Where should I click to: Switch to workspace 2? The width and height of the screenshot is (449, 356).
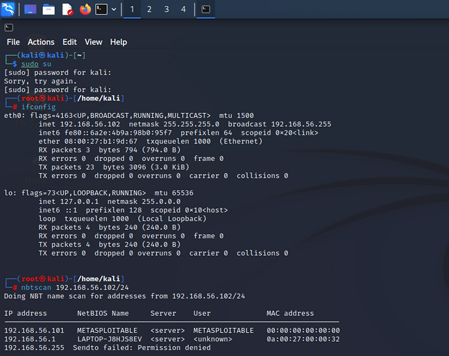[x=149, y=9]
